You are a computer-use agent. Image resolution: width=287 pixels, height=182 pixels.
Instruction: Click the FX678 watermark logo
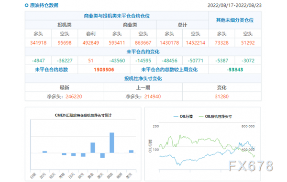tap(251, 166)
